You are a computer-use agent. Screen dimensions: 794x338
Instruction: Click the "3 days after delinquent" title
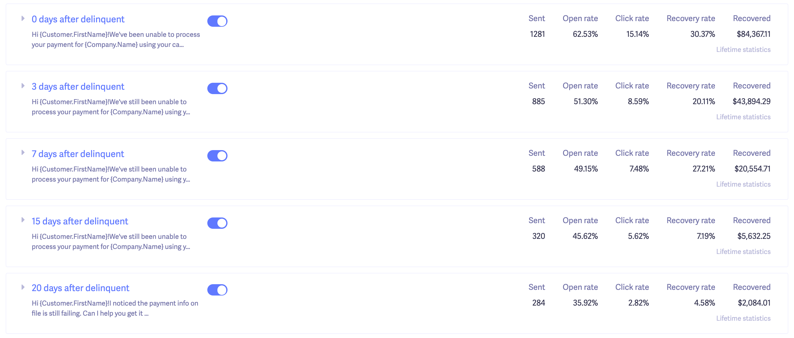[78, 87]
